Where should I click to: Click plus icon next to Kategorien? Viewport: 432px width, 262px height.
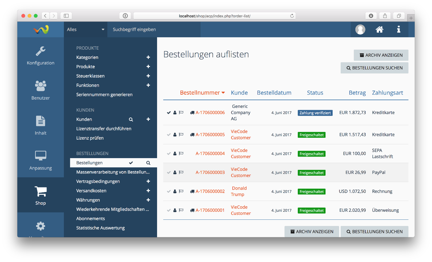[148, 57]
